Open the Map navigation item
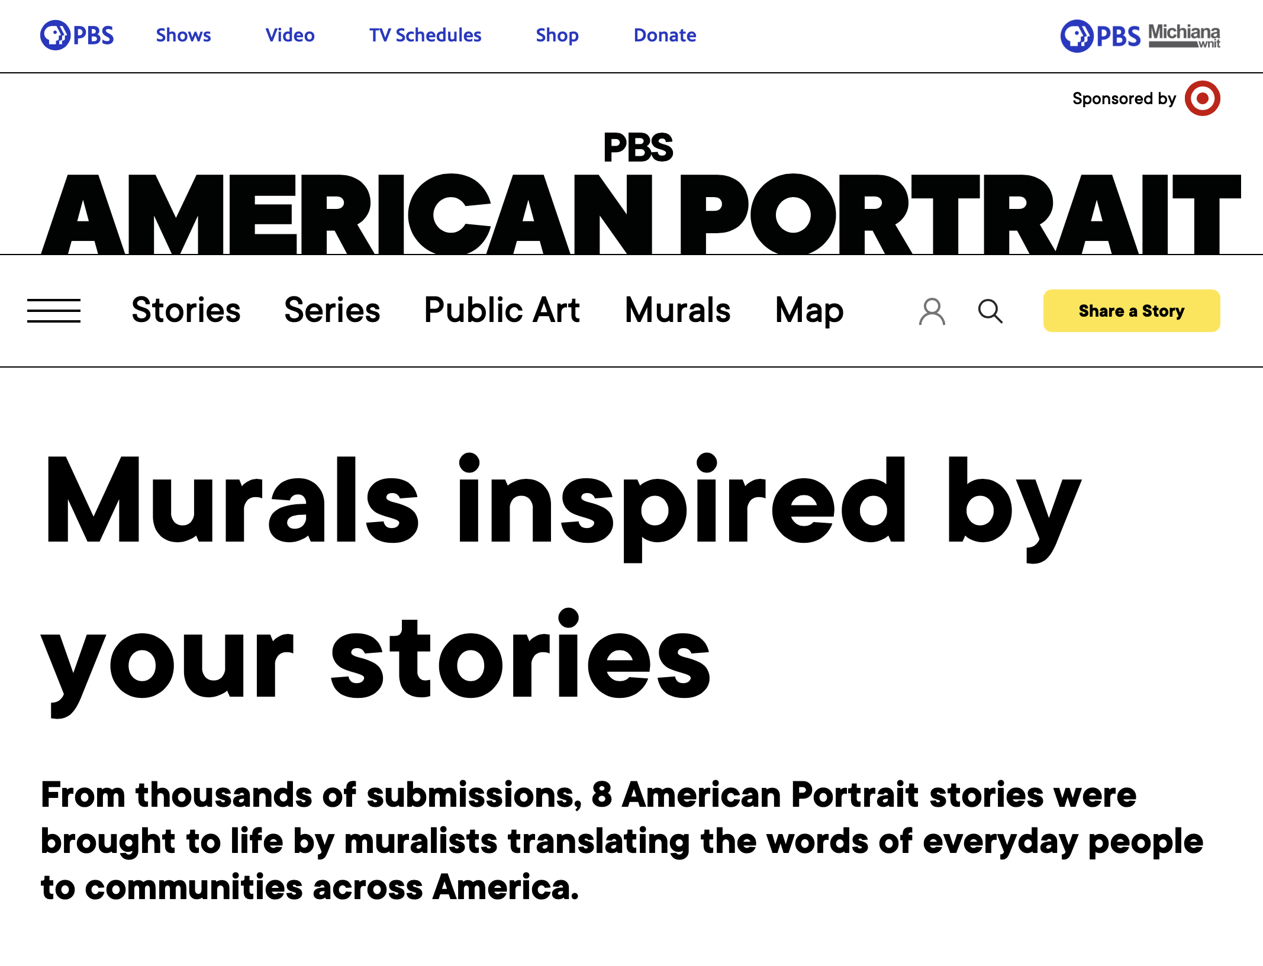The image size is (1263, 966). click(x=809, y=310)
